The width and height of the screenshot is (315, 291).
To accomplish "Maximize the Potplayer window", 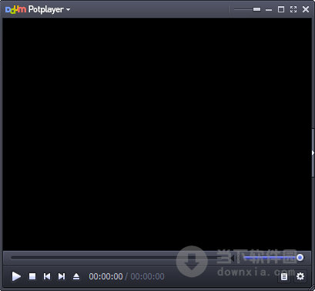I will [281, 9].
